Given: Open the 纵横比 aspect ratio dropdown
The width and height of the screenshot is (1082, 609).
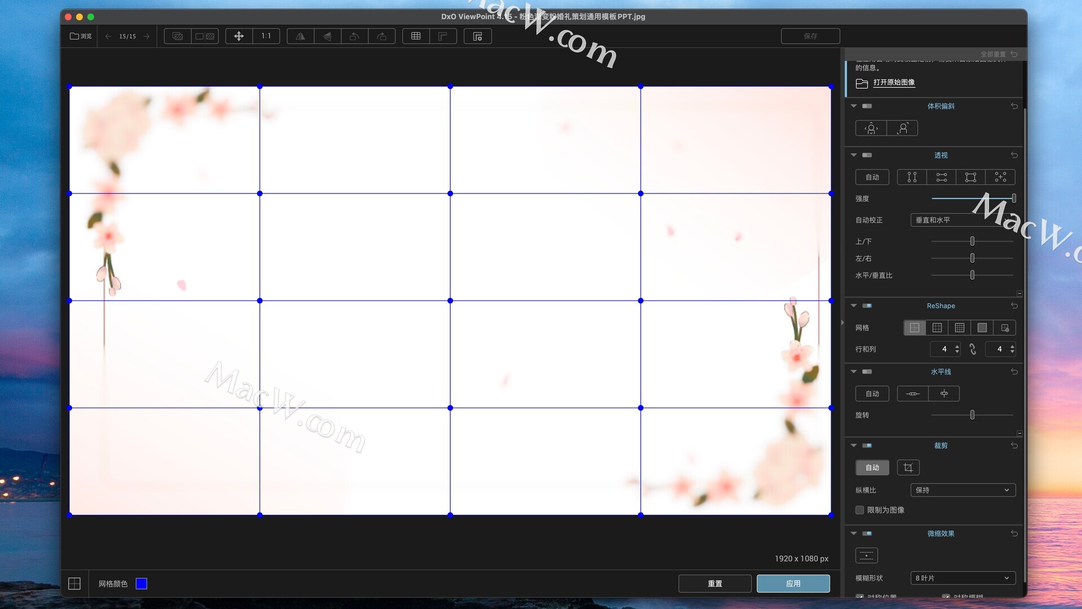Looking at the screenshot, I should [x=963, y=490].
